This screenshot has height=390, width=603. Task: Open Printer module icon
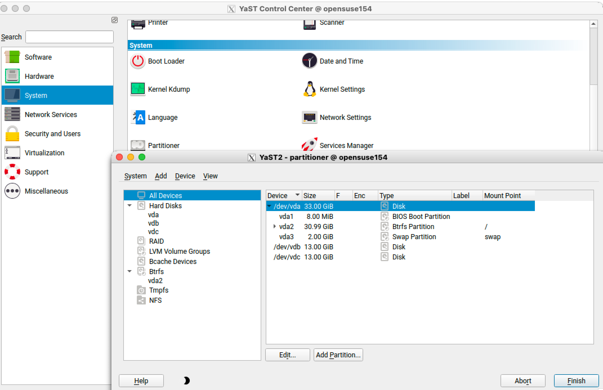click(x=138, y=24)
